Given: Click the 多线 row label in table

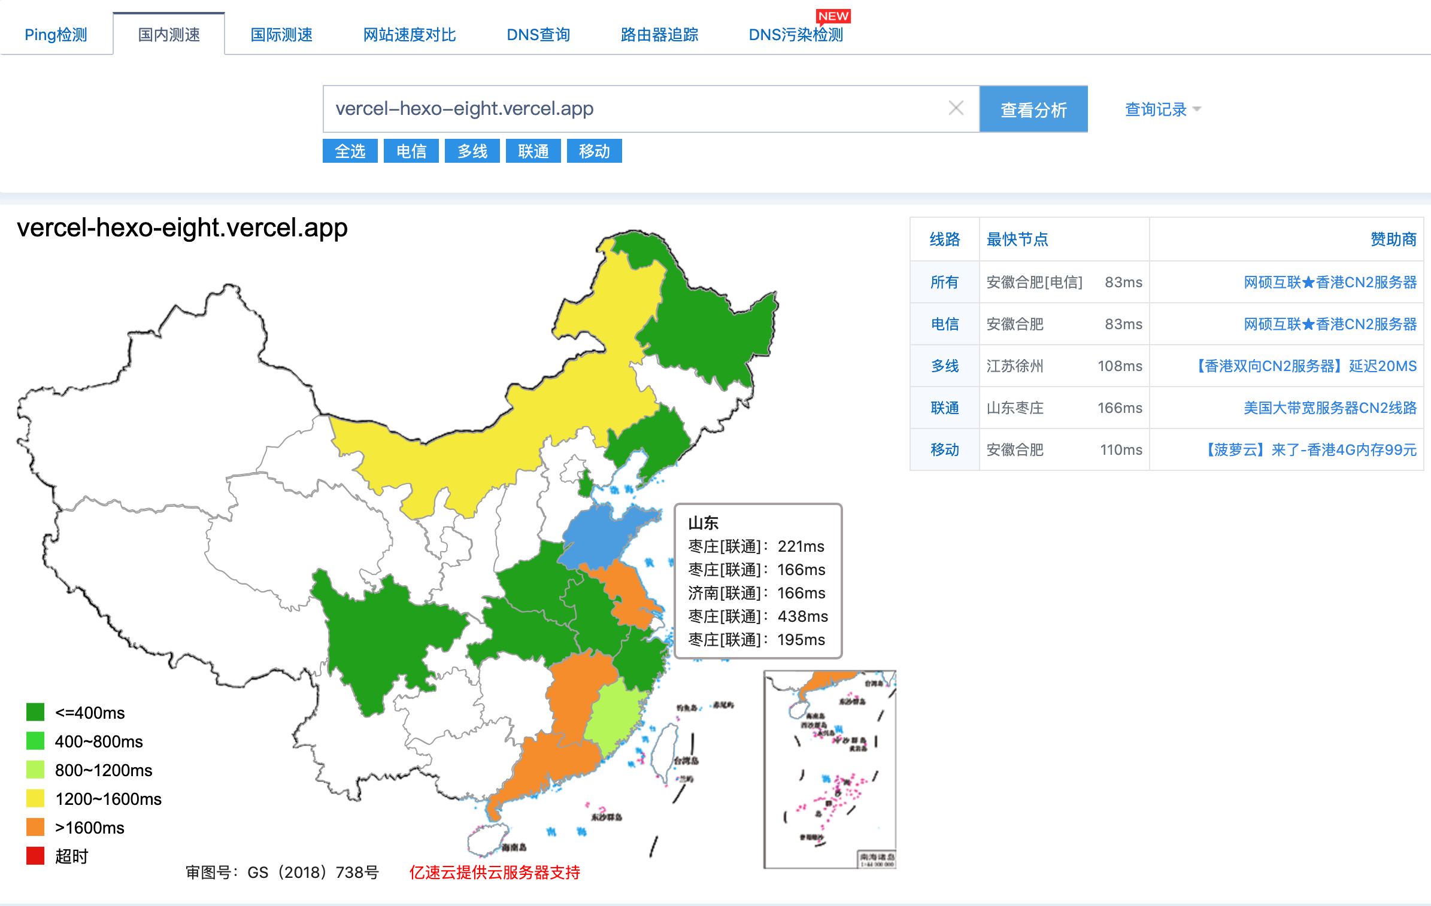Looking at the screenshot, I should tap(944, 366).
